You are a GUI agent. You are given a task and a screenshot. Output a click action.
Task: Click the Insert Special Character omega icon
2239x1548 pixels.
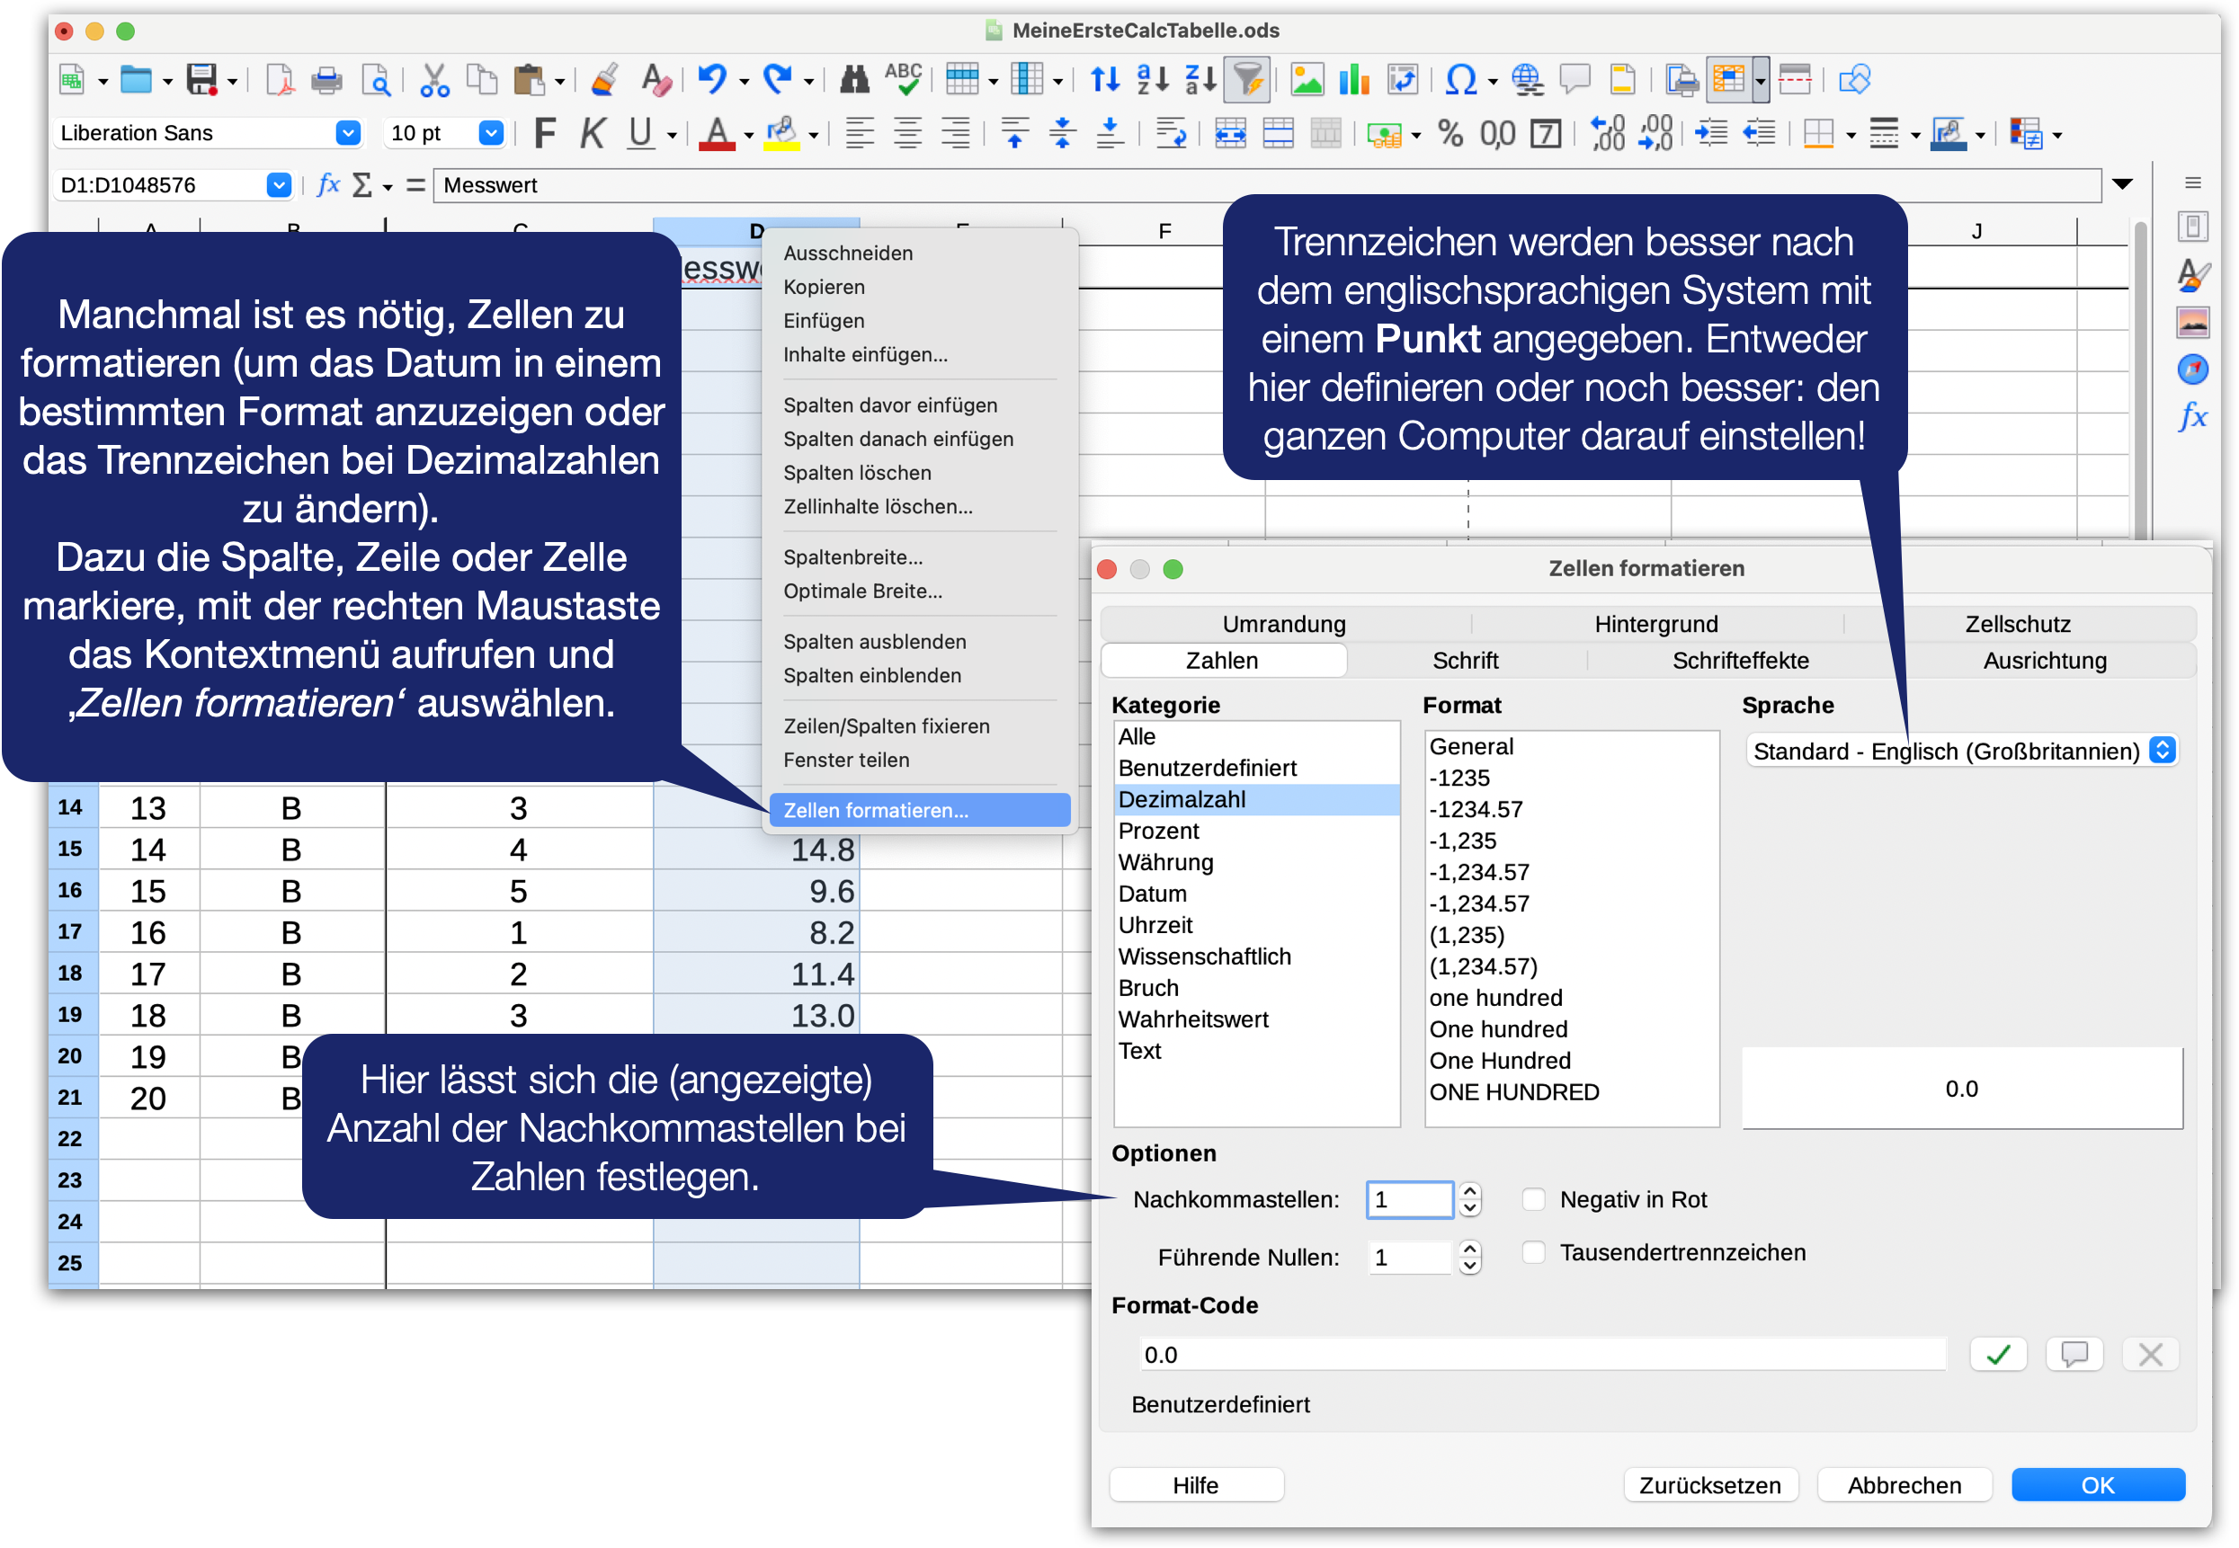[1460, 79]
